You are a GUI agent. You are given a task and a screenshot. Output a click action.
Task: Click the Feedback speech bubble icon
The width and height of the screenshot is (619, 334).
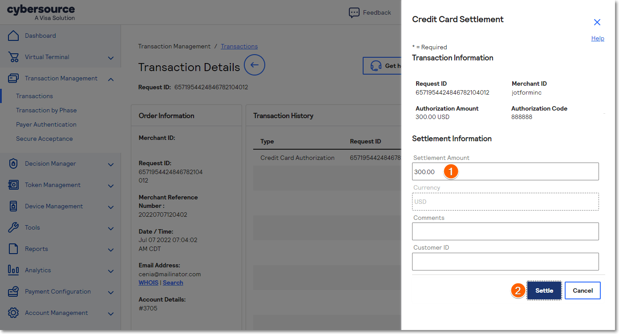click(x=354, y=13)
